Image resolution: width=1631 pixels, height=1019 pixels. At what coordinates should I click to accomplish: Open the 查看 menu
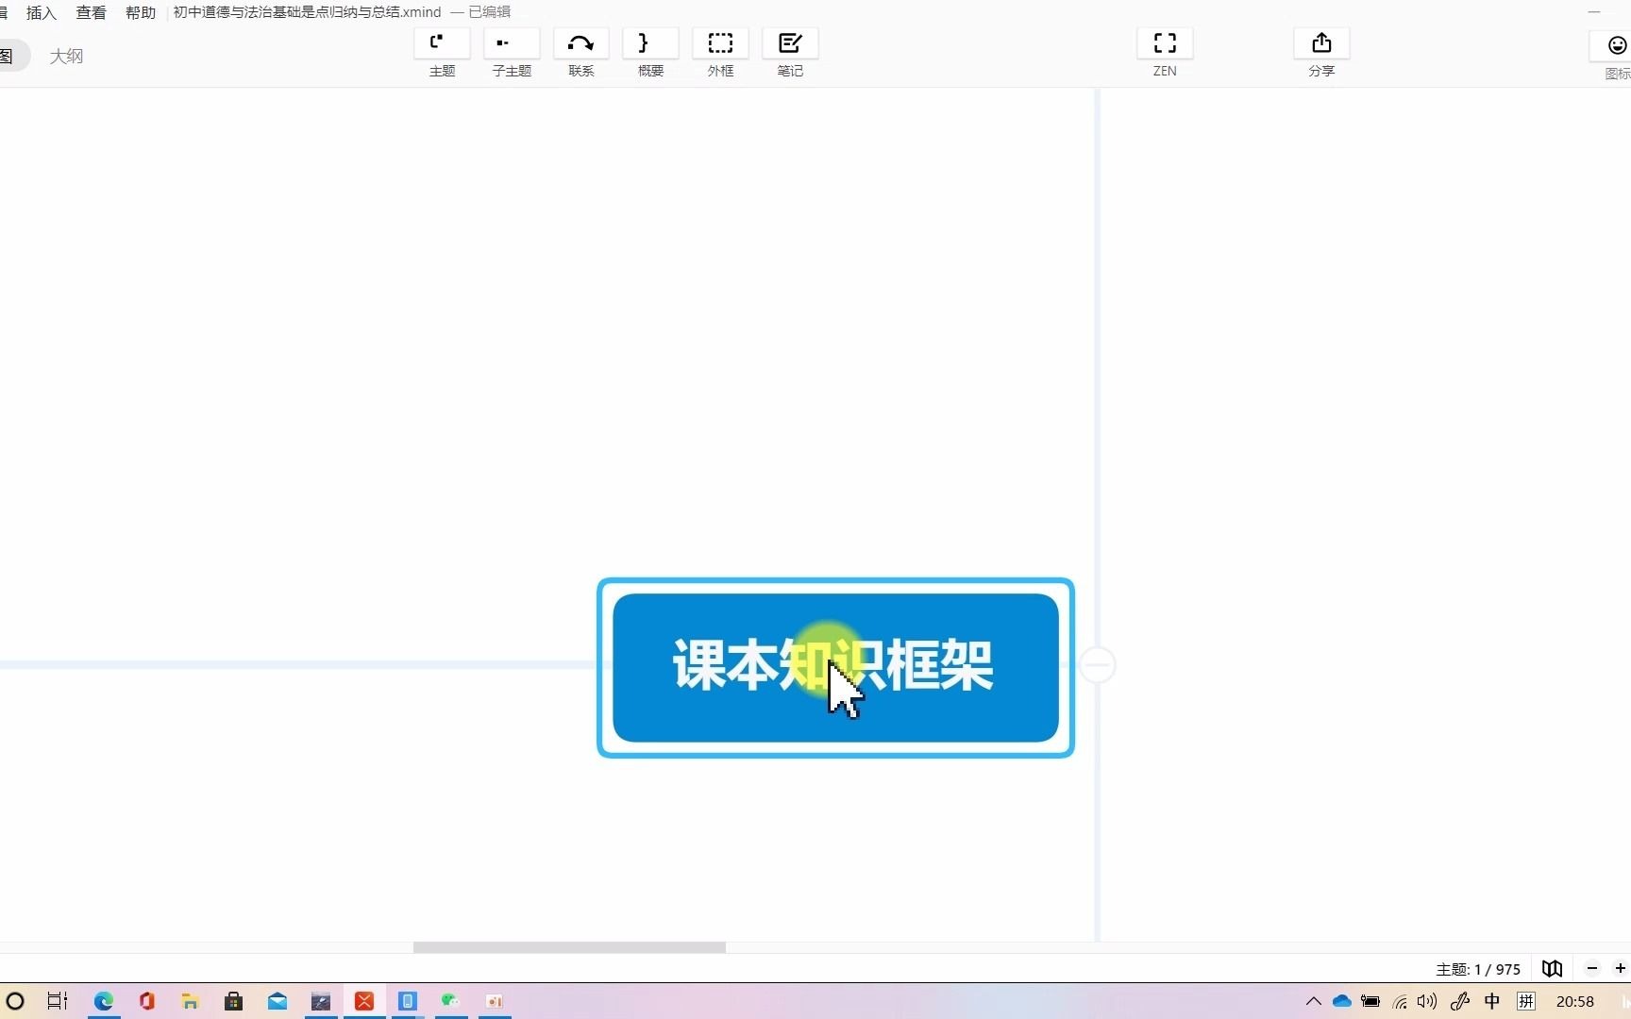pyautogui.click(x=91, y=12)
